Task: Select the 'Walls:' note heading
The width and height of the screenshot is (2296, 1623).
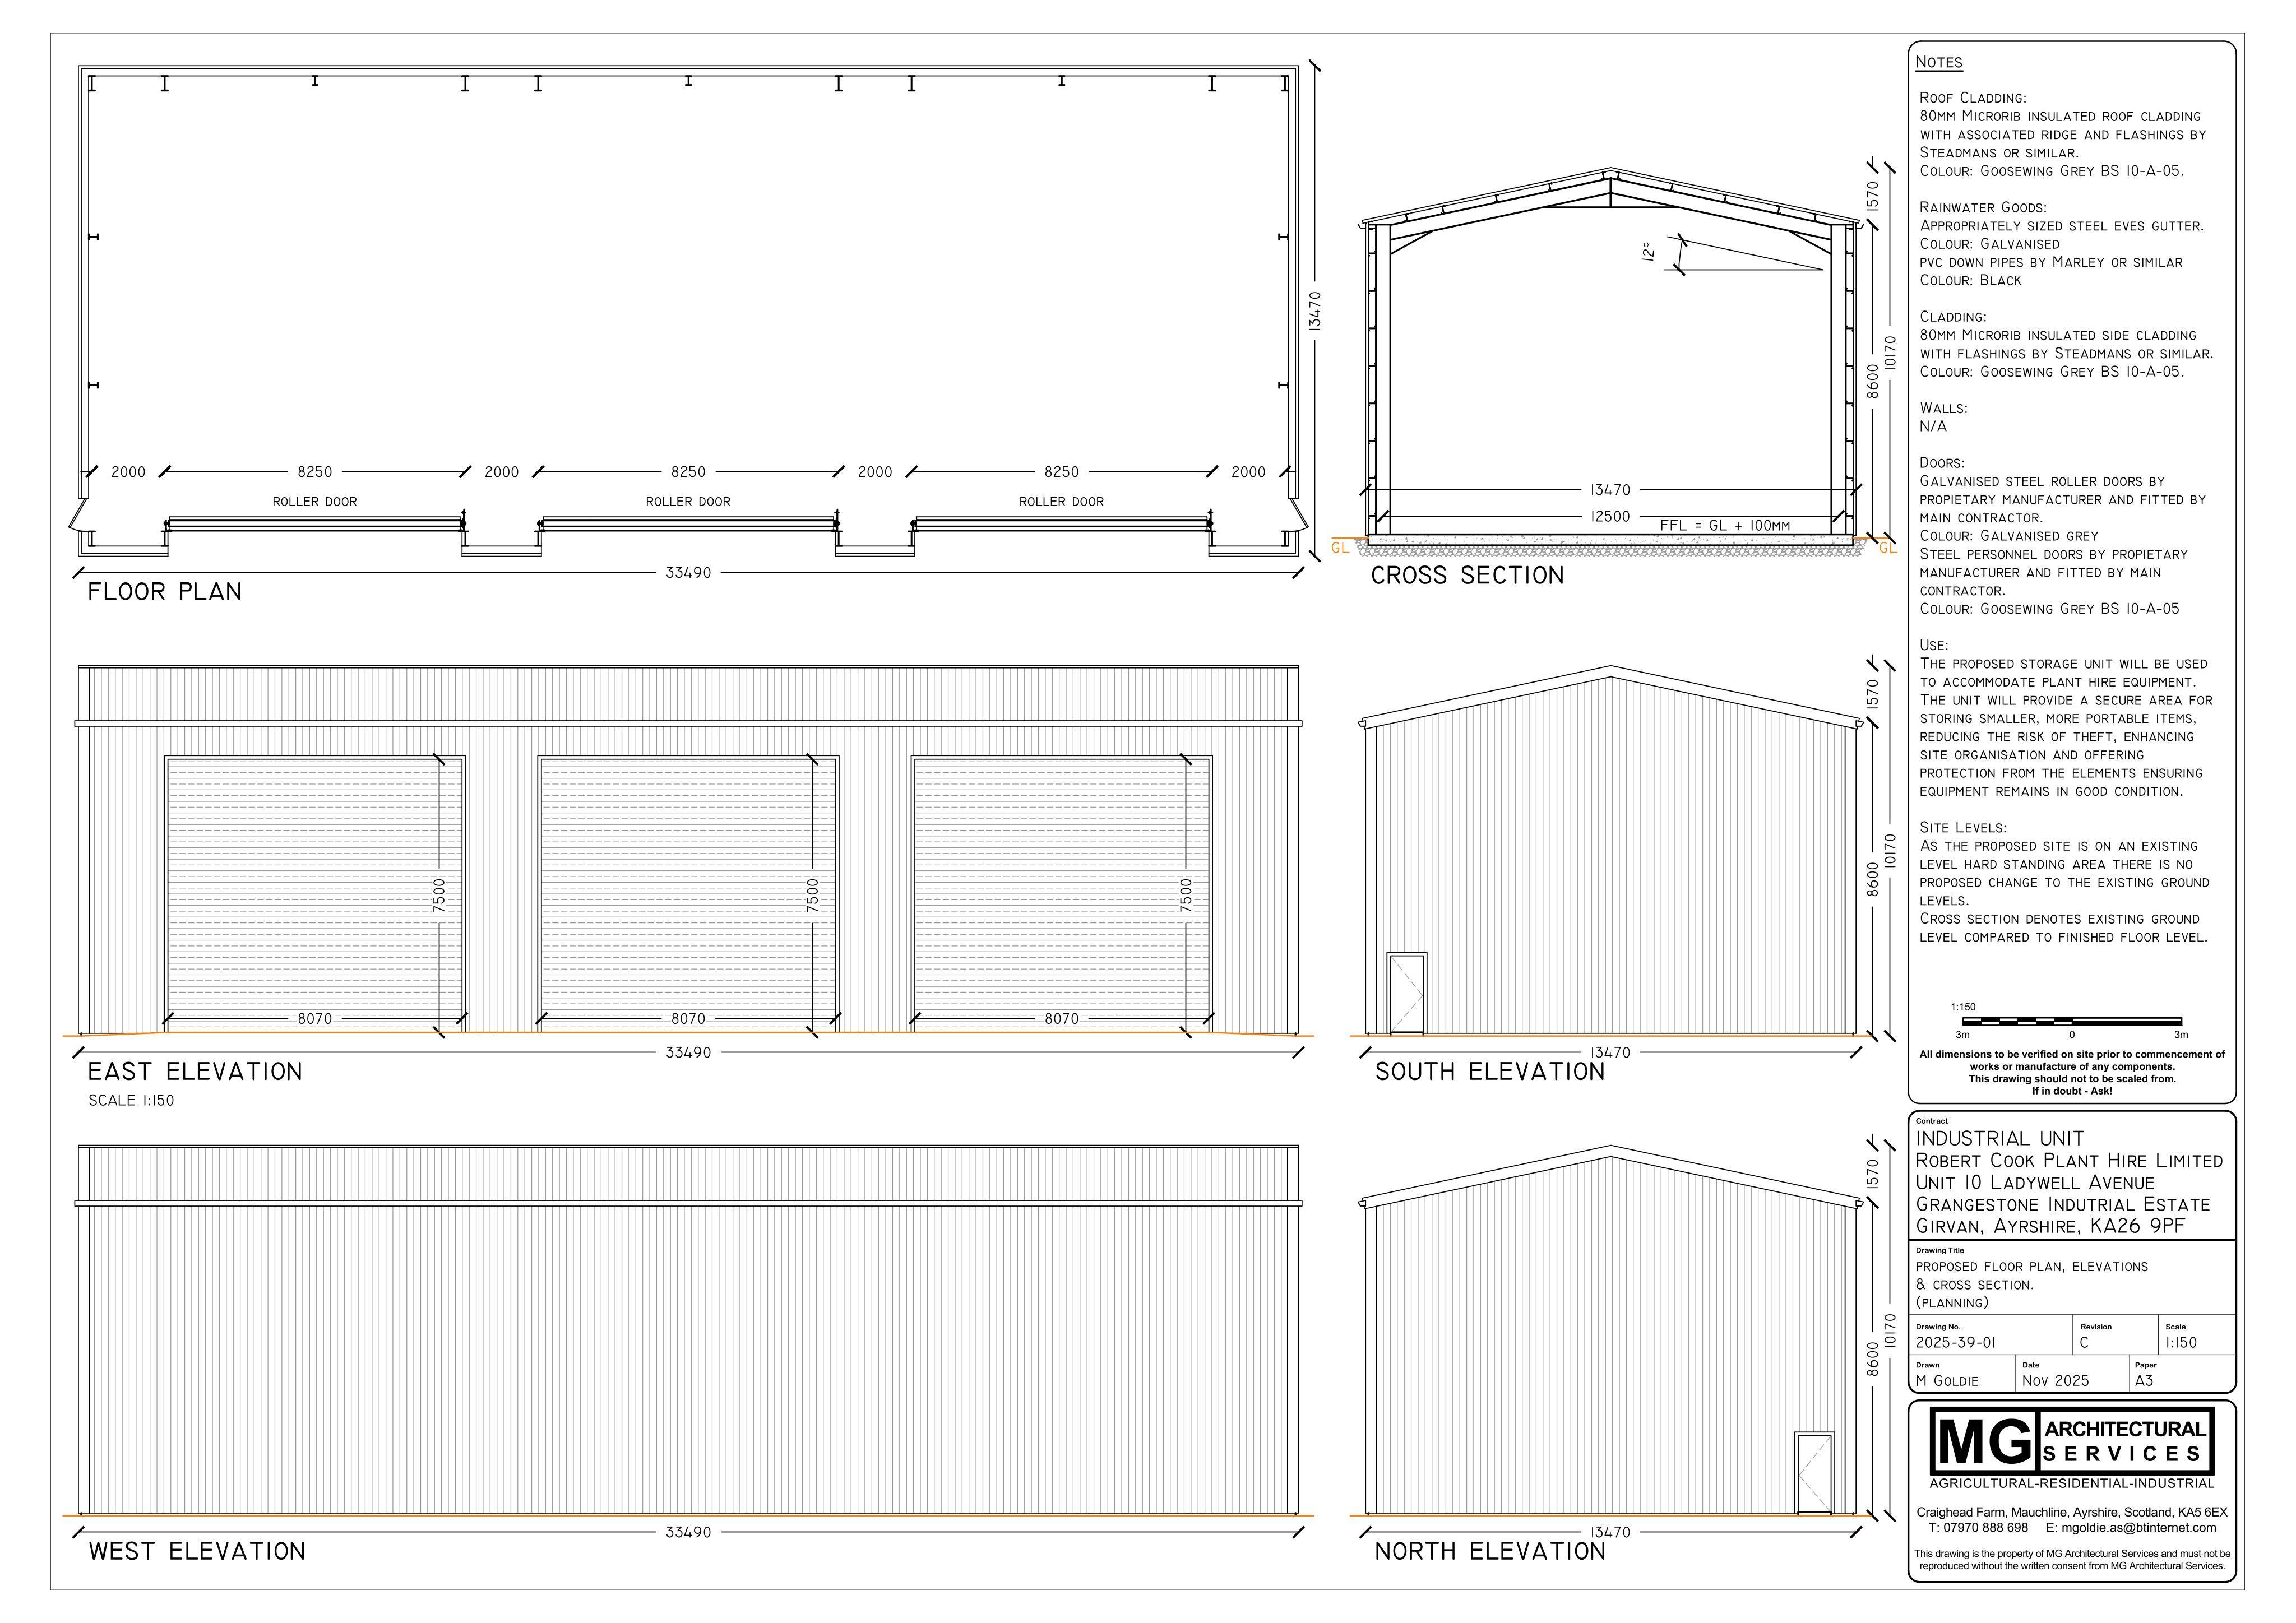Action: 1943,408
